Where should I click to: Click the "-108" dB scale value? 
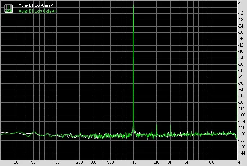click(x=242, y=115)
